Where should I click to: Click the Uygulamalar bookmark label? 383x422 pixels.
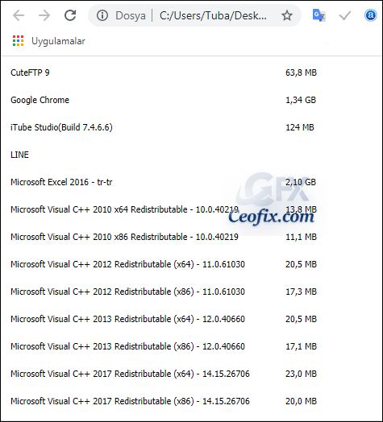pos(58,41)
